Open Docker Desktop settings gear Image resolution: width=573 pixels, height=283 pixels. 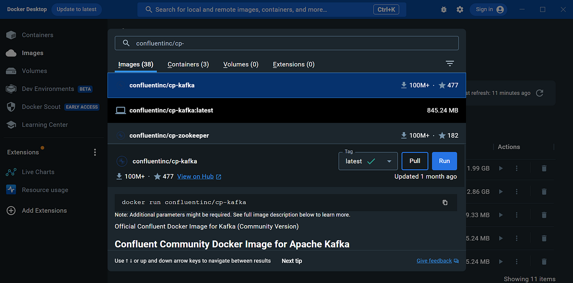(459, 9)
